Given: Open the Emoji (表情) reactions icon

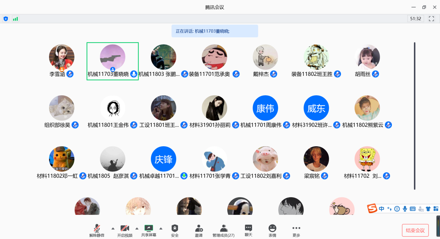Looking at the screenshot, I should point(272,230).
